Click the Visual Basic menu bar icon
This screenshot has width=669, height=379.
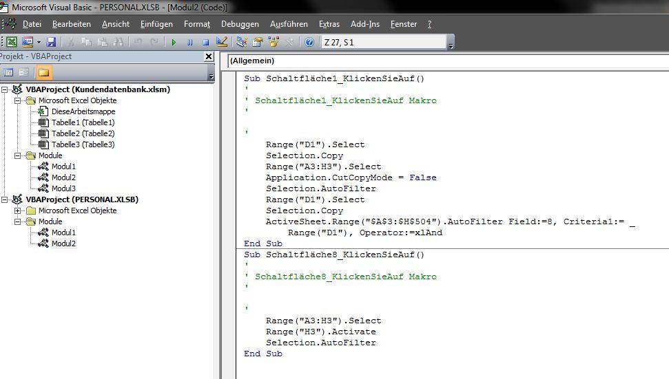click(x=10, y=24)
